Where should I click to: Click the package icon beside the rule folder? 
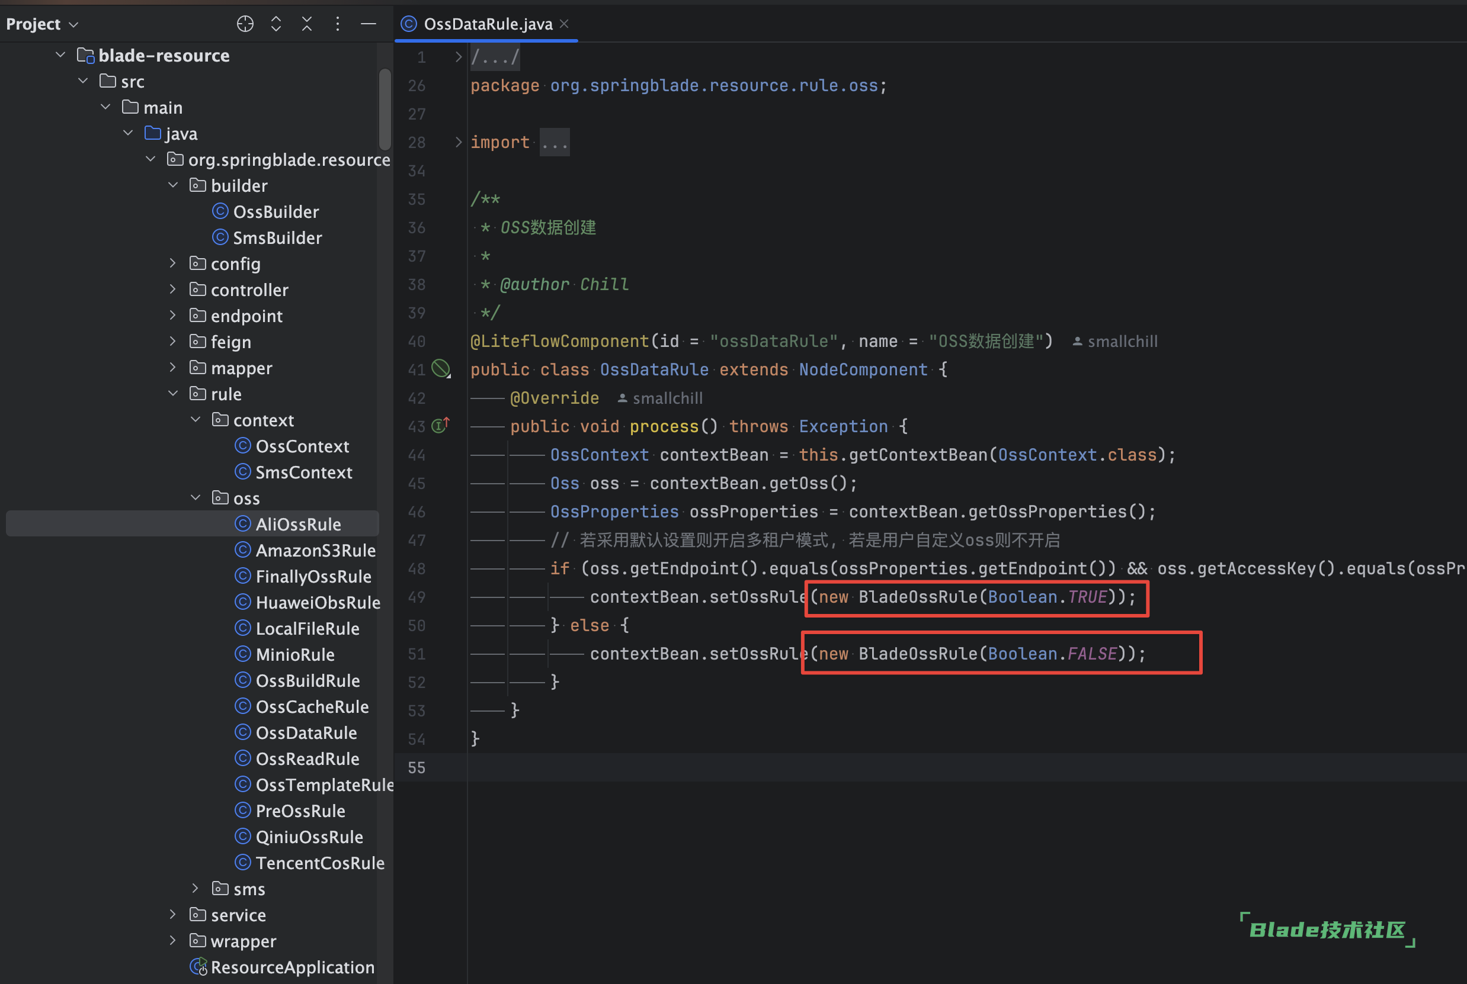point(198,394)
